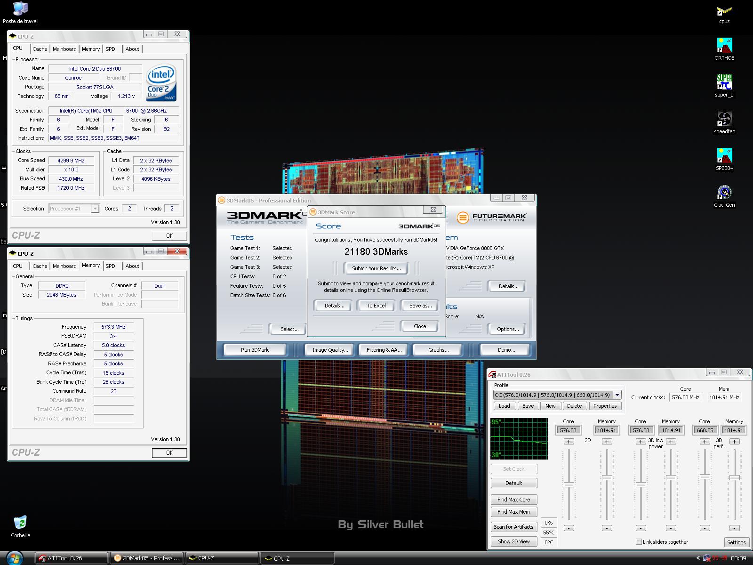Open ATITool Settings

[736, 542]
